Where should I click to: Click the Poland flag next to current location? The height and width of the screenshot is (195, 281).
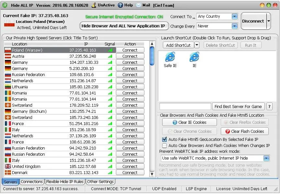click(9, 23)
